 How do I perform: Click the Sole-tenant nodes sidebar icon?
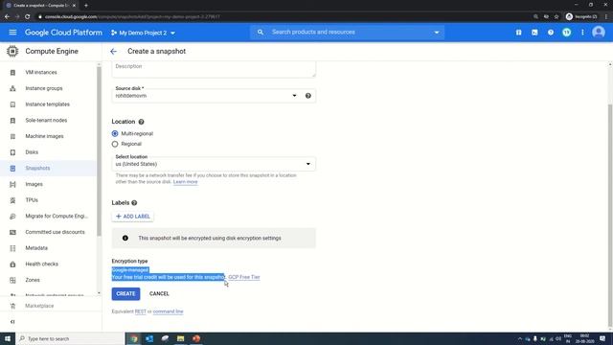click(x=12, y=121)
